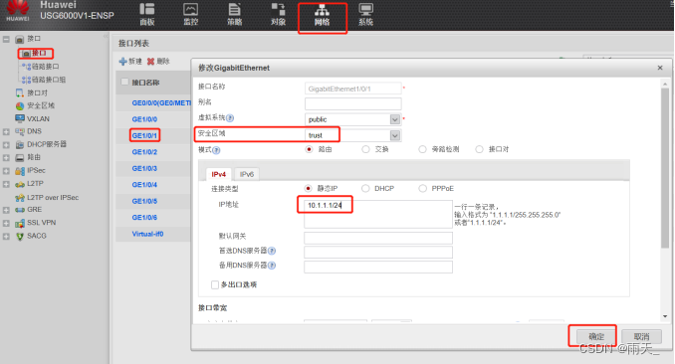Viewport: 675px width, 364px height.
Task: Open the Virtual-if0 interface link
Action: pos(147,234)
